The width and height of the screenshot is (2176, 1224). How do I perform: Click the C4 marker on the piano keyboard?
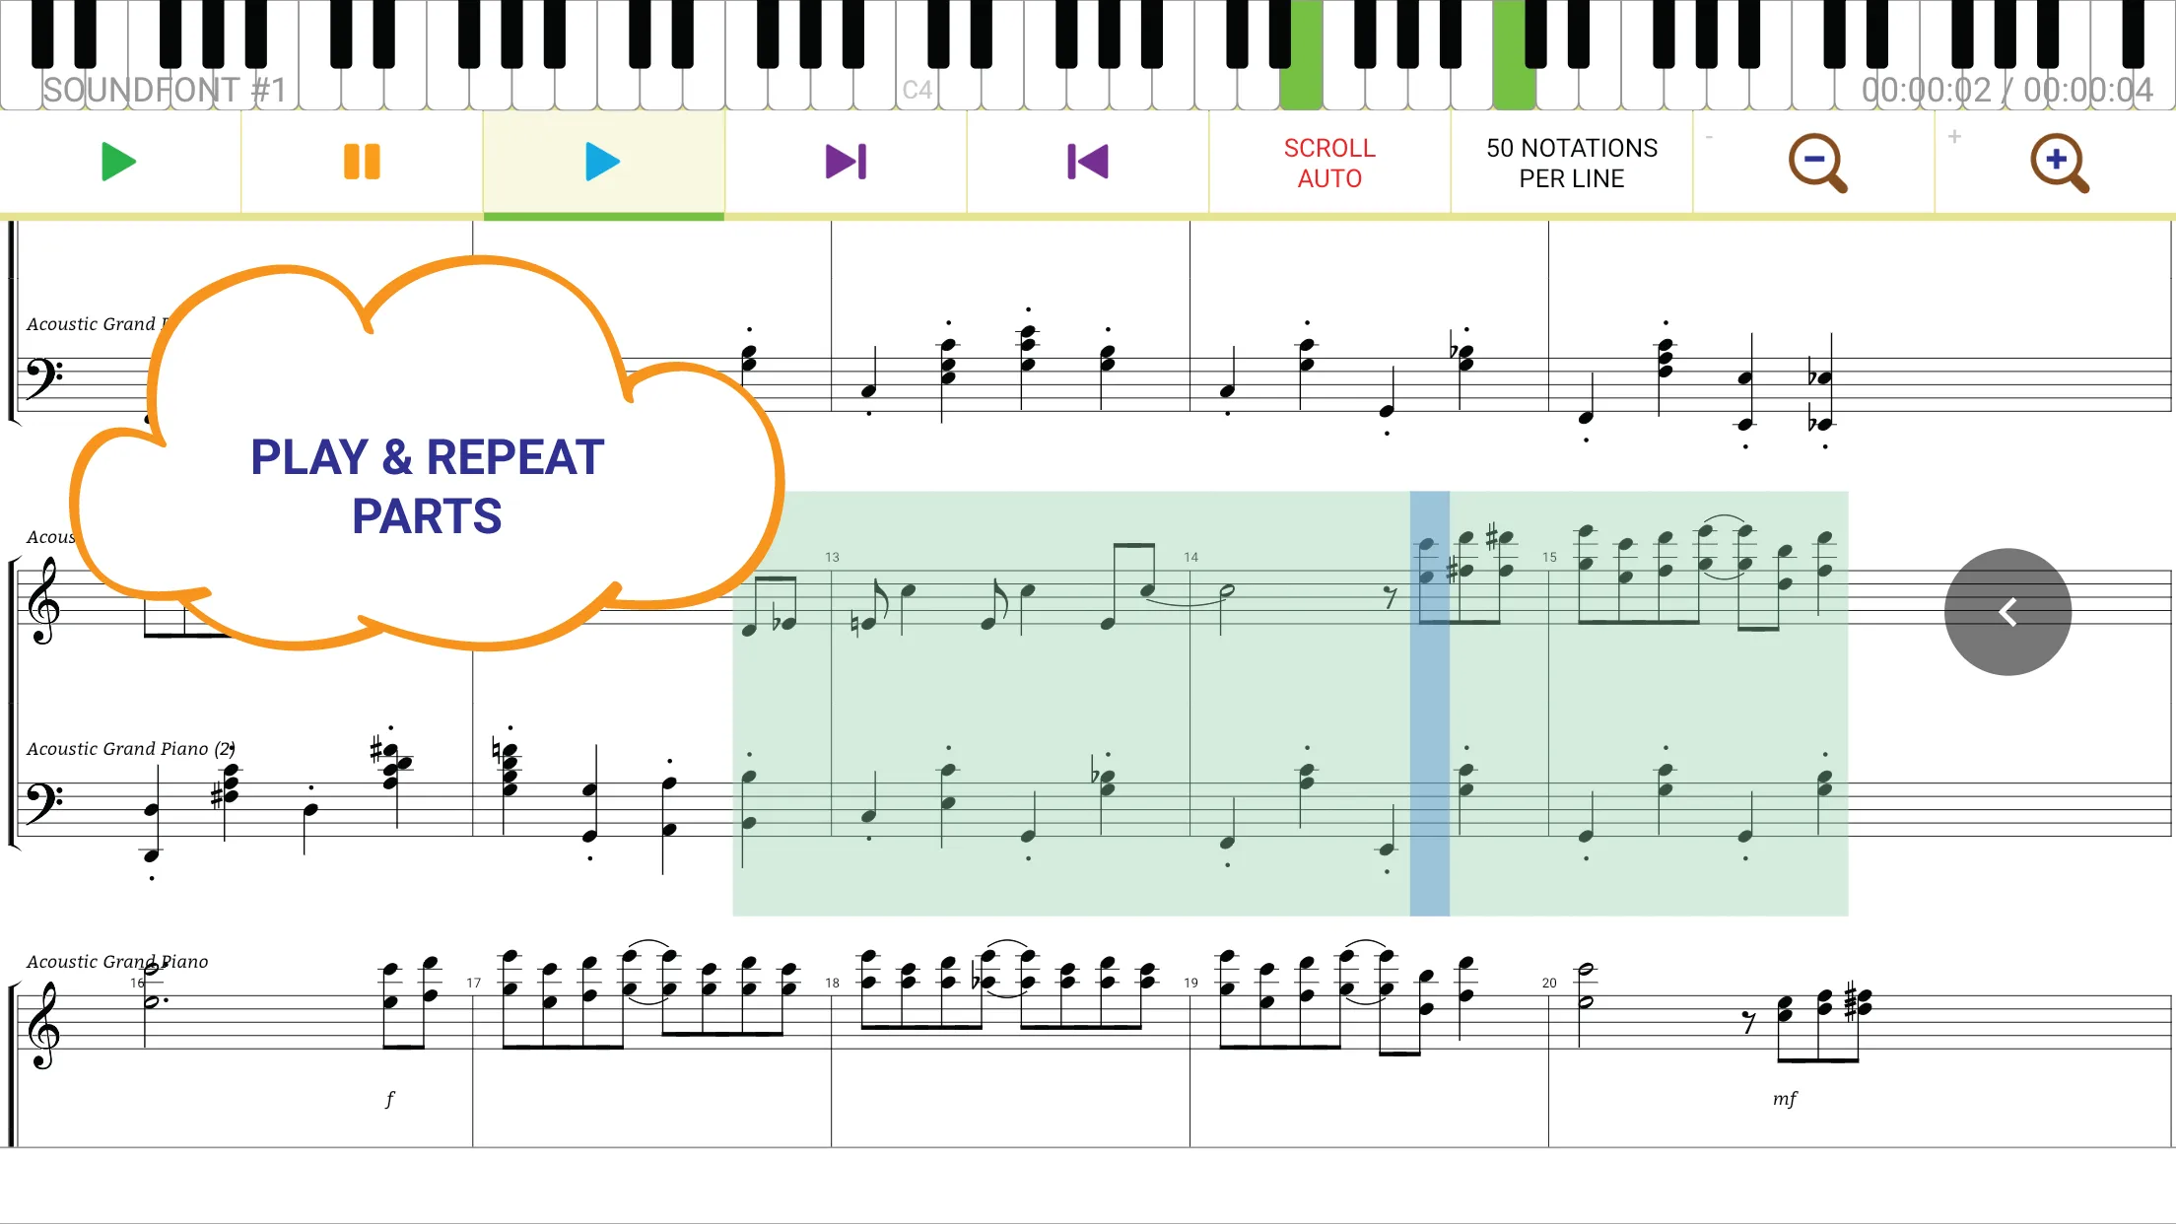coord(917,87)
